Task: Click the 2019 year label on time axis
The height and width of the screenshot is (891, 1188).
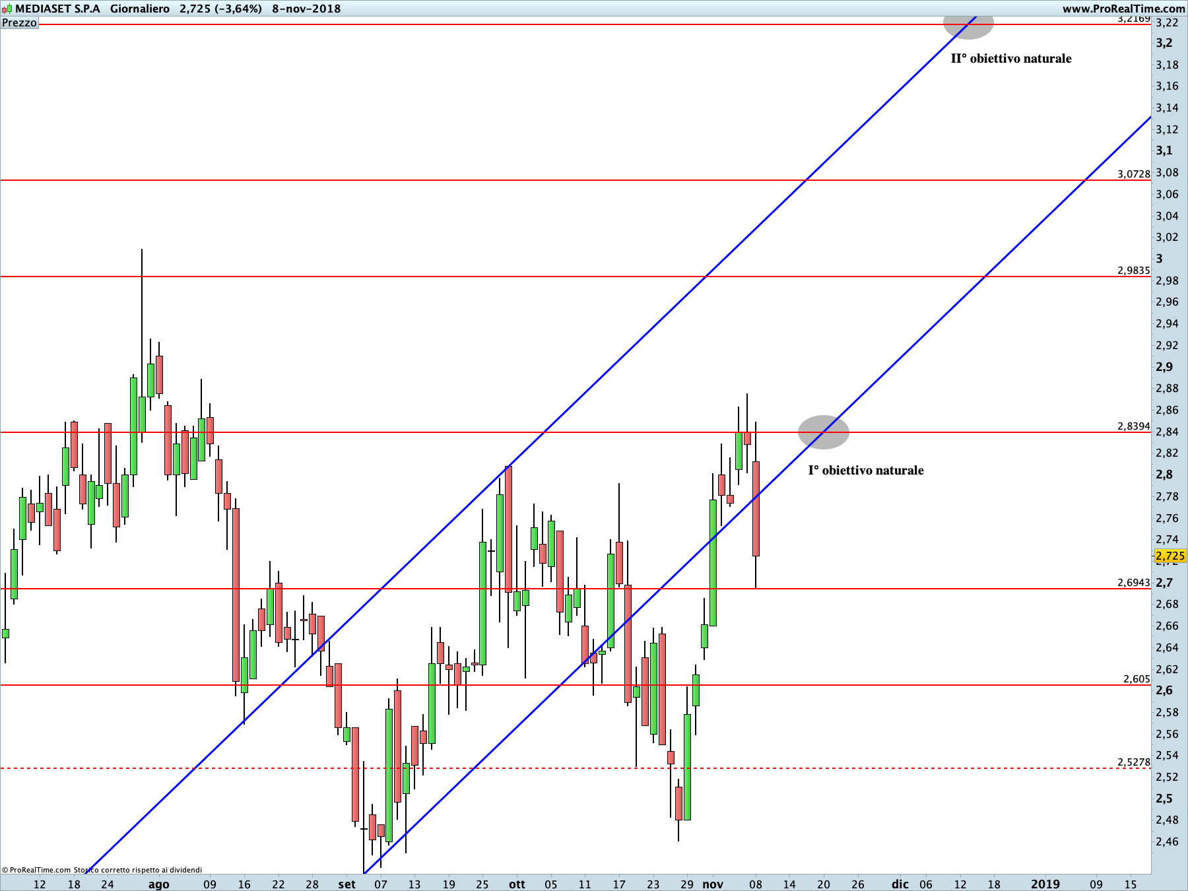Action: click(1045, 884)
